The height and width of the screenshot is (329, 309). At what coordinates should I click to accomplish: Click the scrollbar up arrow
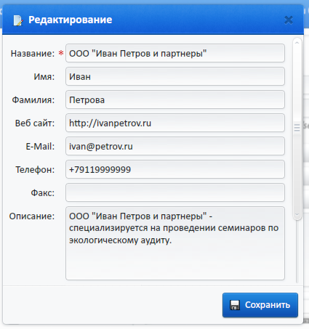click(297, 43)
